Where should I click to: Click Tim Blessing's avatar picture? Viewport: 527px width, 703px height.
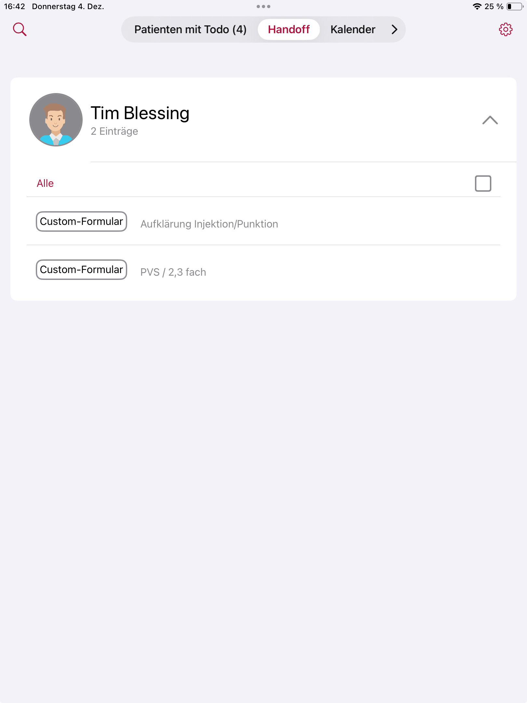pyautogui.click(x=56, y=120)
